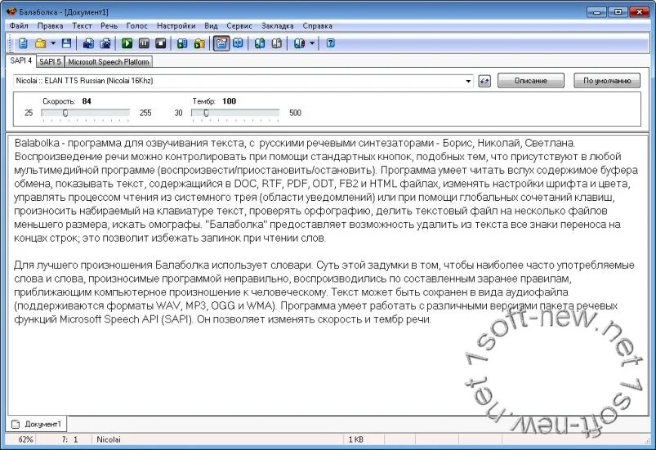Screen dimensions: 656x450
Task: Click the green play-document icon after Stop
Action: click(x=182, y=43)
